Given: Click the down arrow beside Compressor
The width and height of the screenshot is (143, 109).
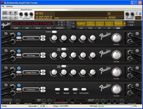Looking at the screenshot, I should (43, 91).
